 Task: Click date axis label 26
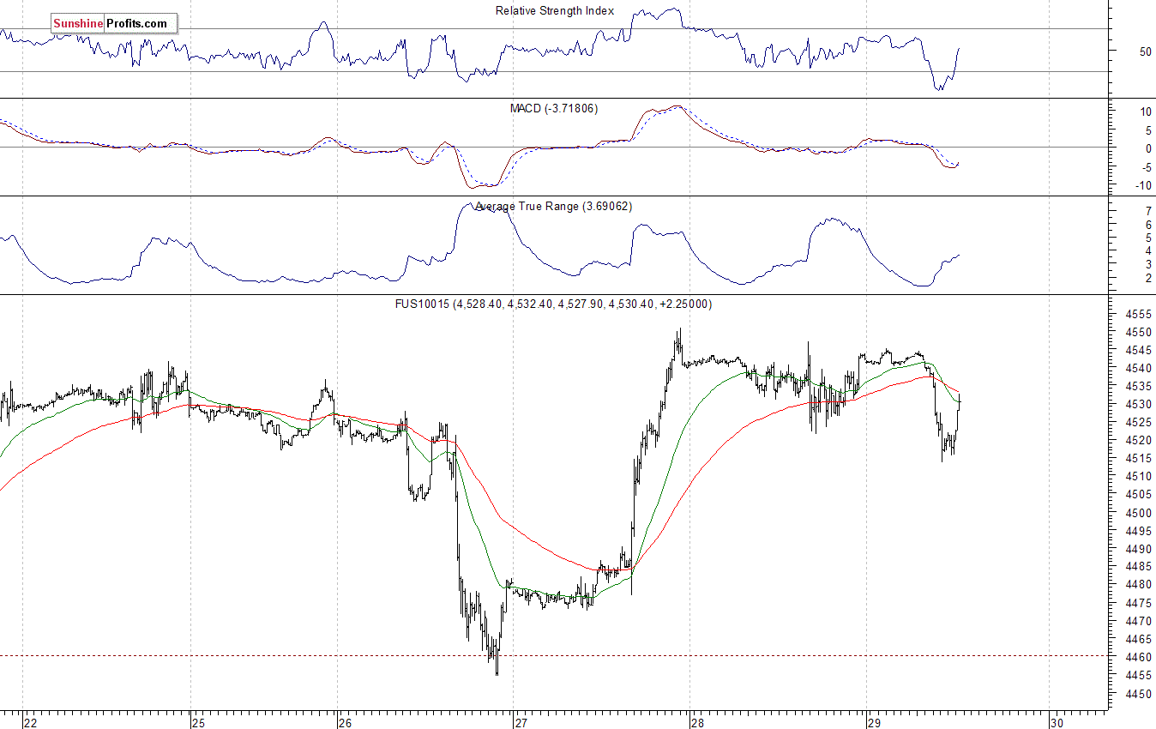tap(346, 723)
